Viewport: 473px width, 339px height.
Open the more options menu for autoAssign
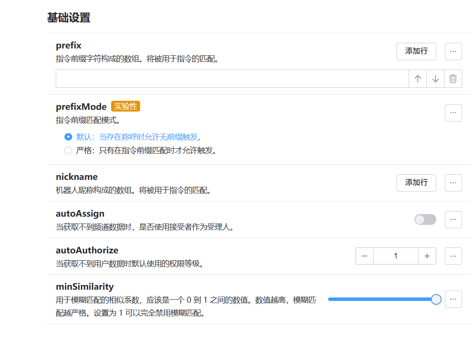tap(454, 220)
